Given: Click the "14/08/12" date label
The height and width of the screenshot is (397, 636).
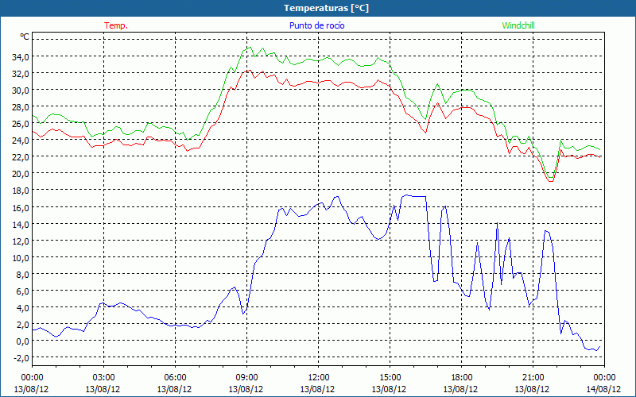Looking at the screenshot, I should pos(604,389).
